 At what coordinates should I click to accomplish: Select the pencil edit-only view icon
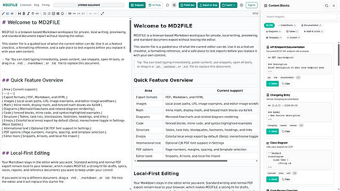[3, 13]
